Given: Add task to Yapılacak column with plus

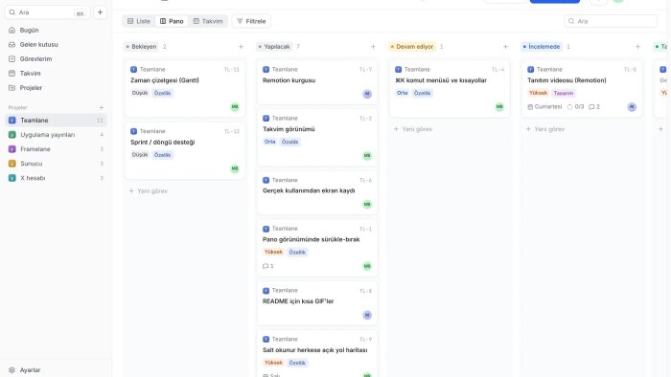Looking at the screenshot, I should (x=373, y=47).
